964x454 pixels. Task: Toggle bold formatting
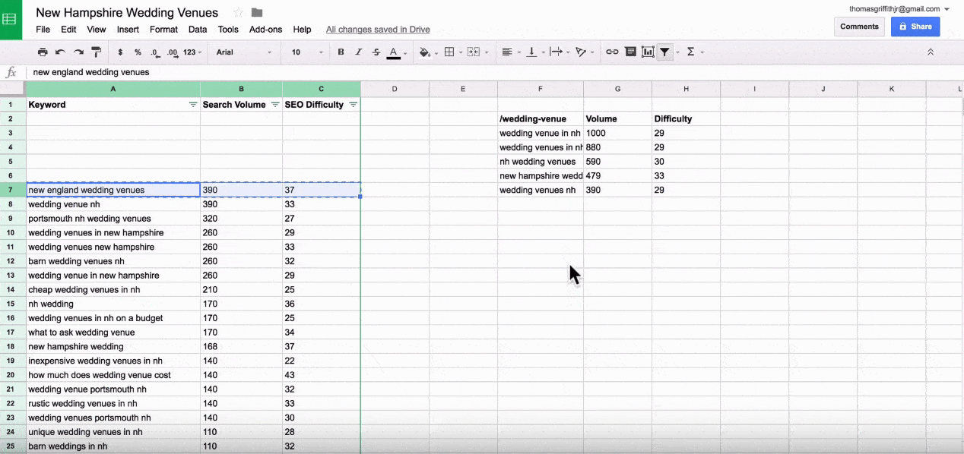(341, 52)
